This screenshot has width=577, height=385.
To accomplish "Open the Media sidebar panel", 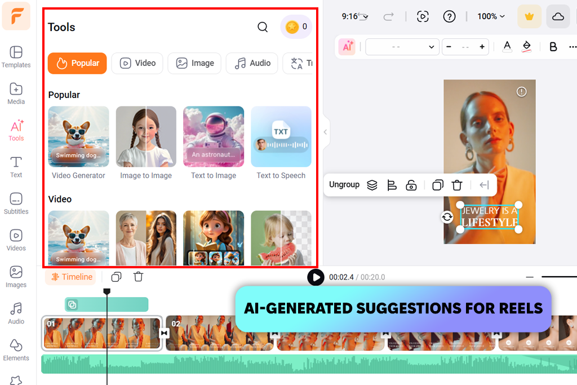I will tap(16, 94).
